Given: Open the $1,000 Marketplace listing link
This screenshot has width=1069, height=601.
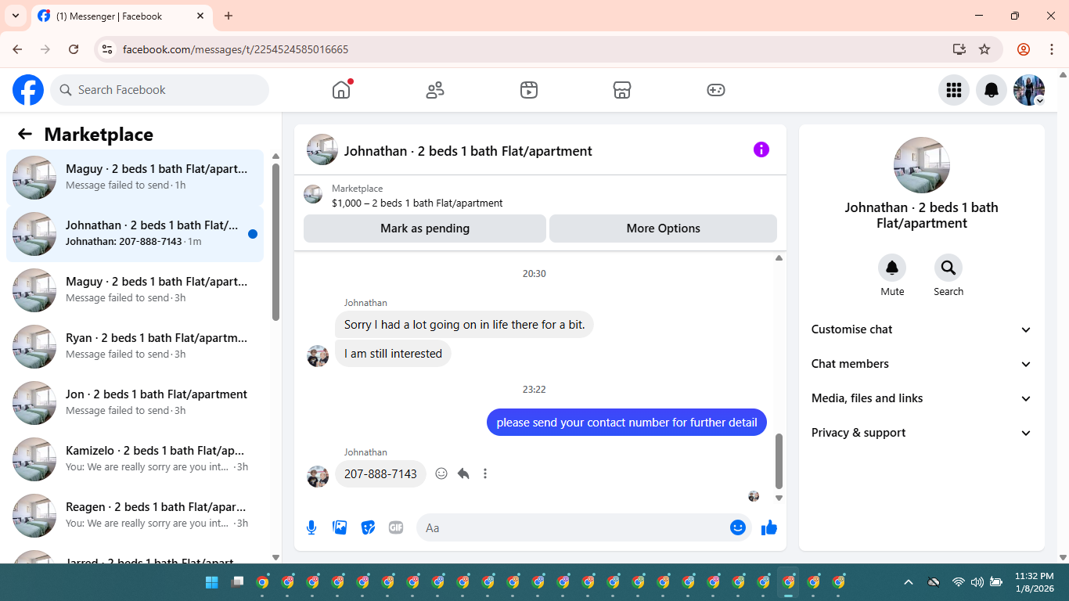Looking at the screenshot, I should [417, 203].
